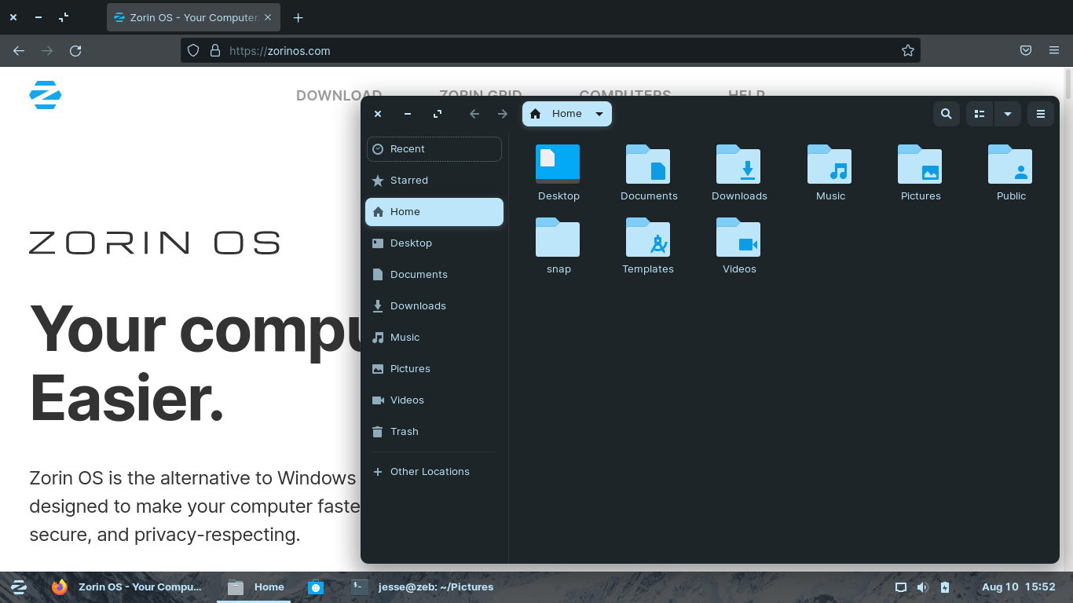This screenshot has height=603, width=1073.
Task: Select Starred in the Files sidebar
Action: pos(434,181)
